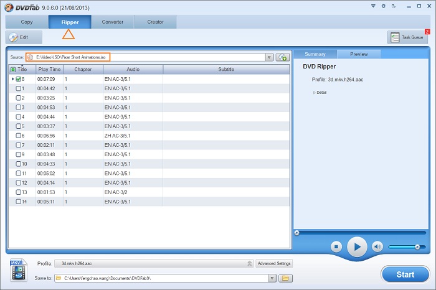Switch to the Ripper tab

click(70, 22)
